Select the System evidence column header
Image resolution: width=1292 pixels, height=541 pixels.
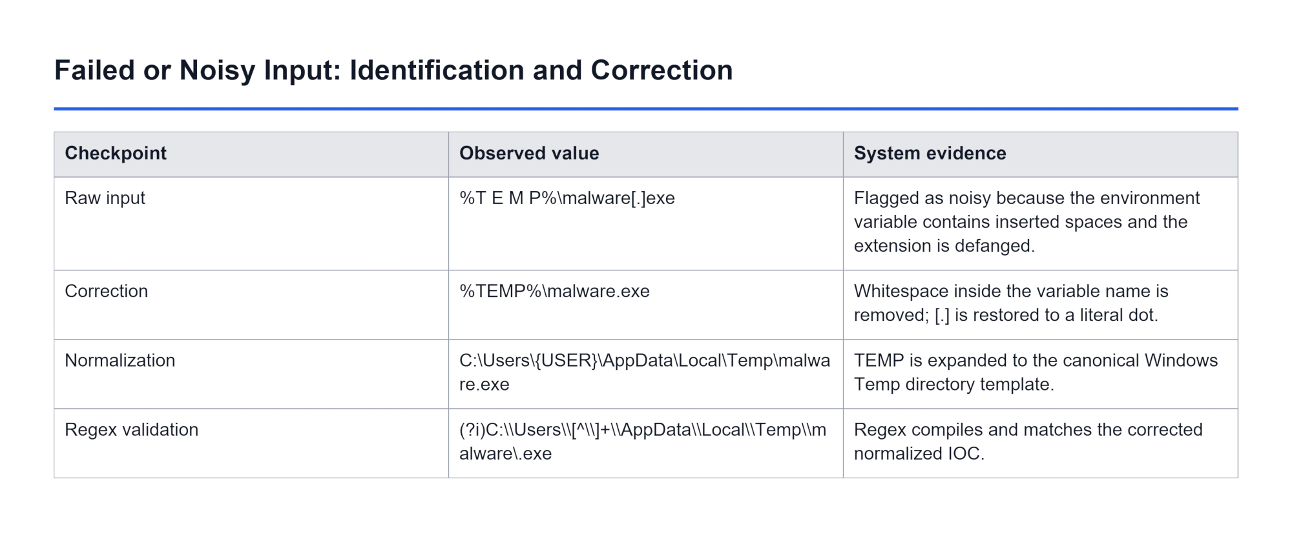click(x=1041, y=154)
